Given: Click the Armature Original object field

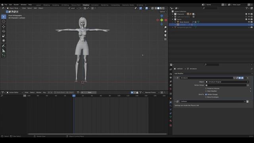Looking at the screenshot, I should [x=227, y=82].
